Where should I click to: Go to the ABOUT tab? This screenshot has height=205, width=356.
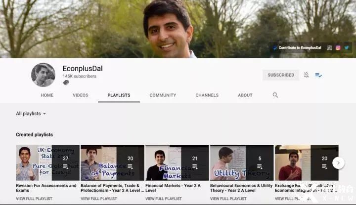click(245, 95)
